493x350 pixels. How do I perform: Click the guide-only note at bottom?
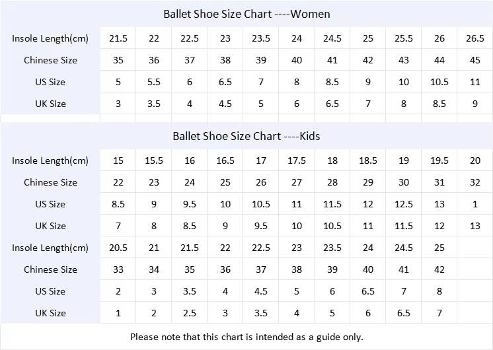[246, 337]
